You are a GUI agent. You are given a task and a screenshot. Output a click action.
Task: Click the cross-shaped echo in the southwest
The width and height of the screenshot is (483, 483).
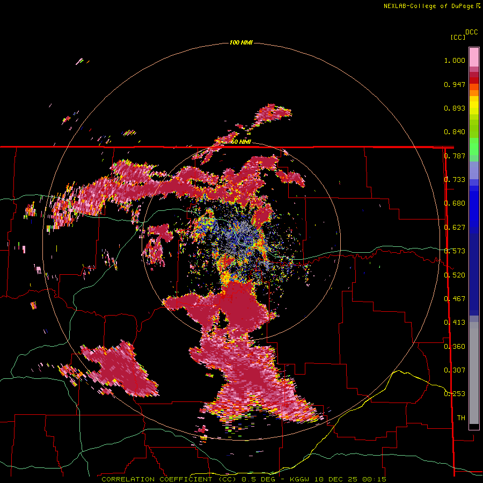click(120, 369)
